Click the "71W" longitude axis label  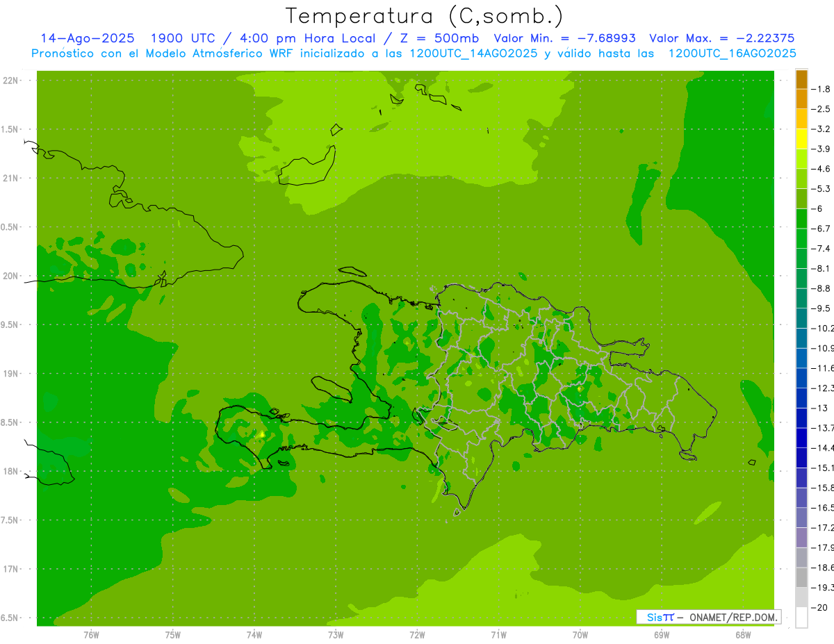[x=498, y=636]
